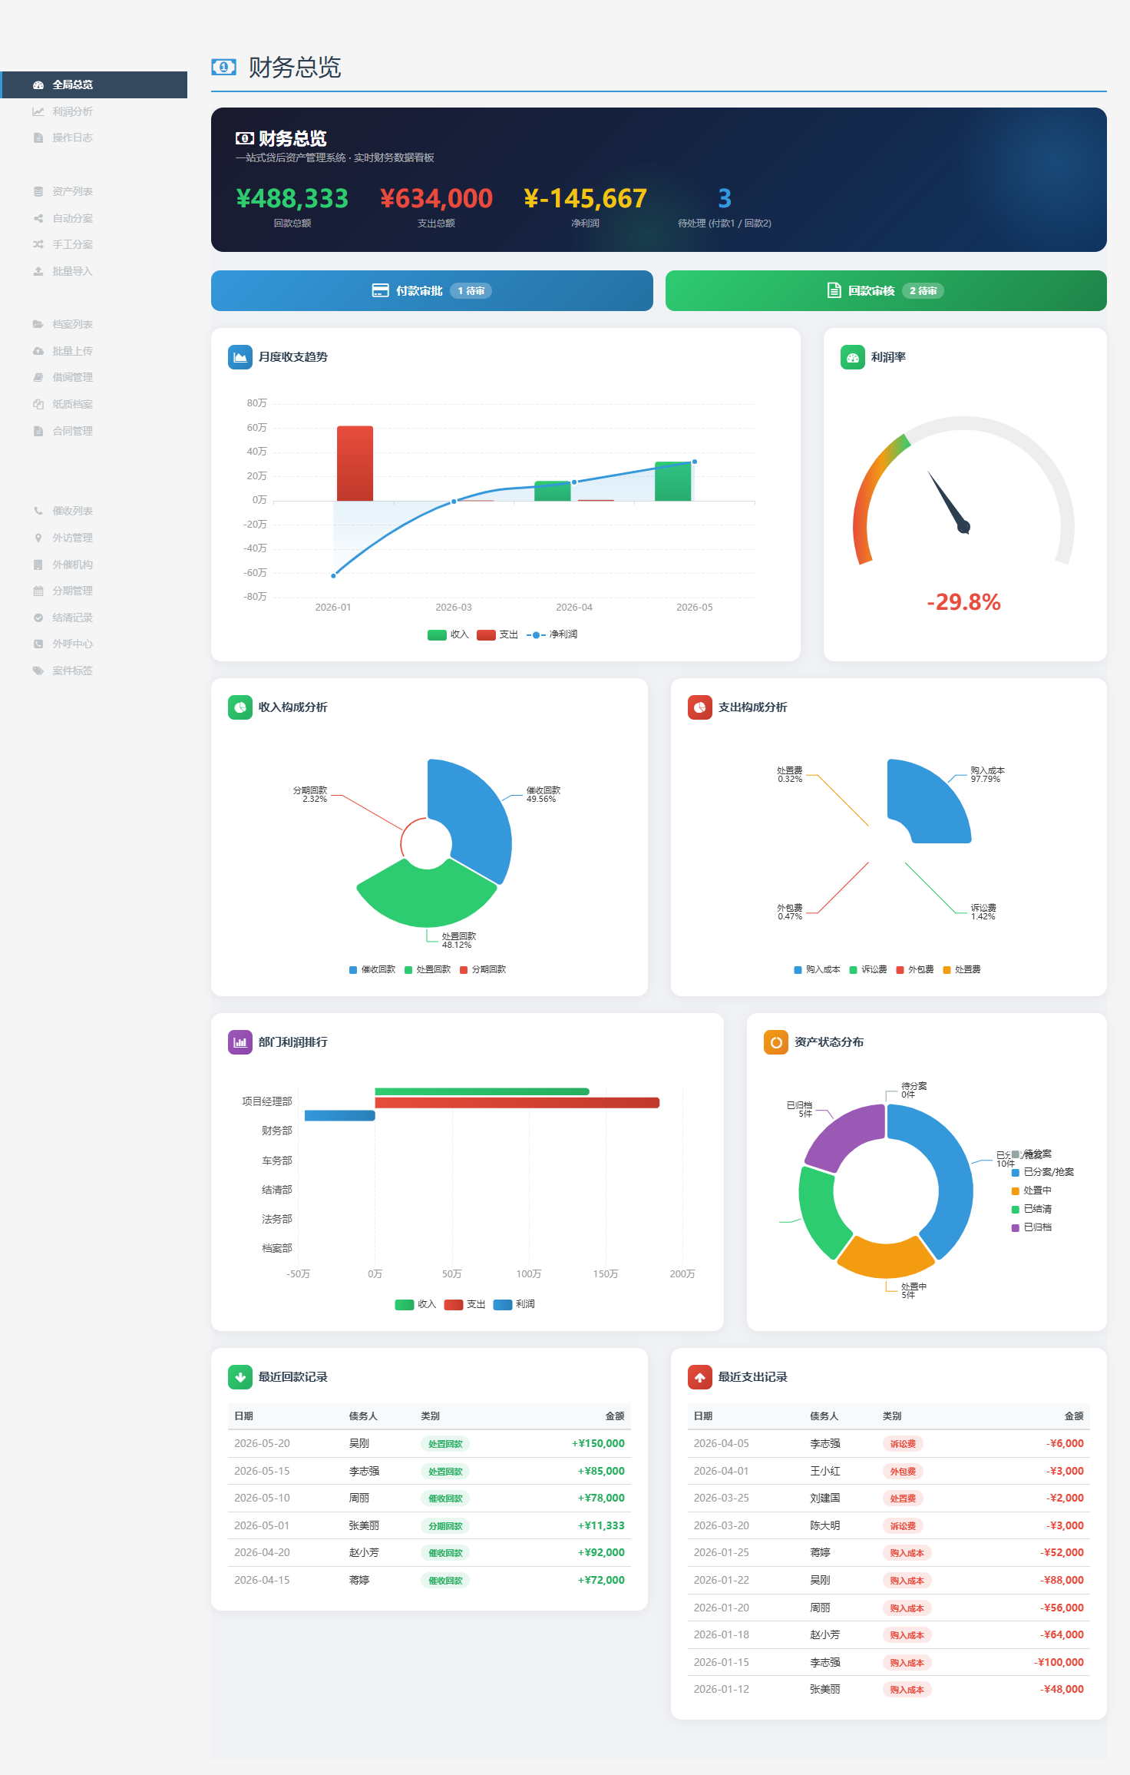The height and width of the screenshot is (1775, 1130).
Task: Open the 回款审核 review button
Action: pos(886,290)
